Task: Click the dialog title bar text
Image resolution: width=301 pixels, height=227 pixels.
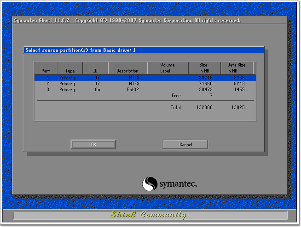Action: [81, 50]
